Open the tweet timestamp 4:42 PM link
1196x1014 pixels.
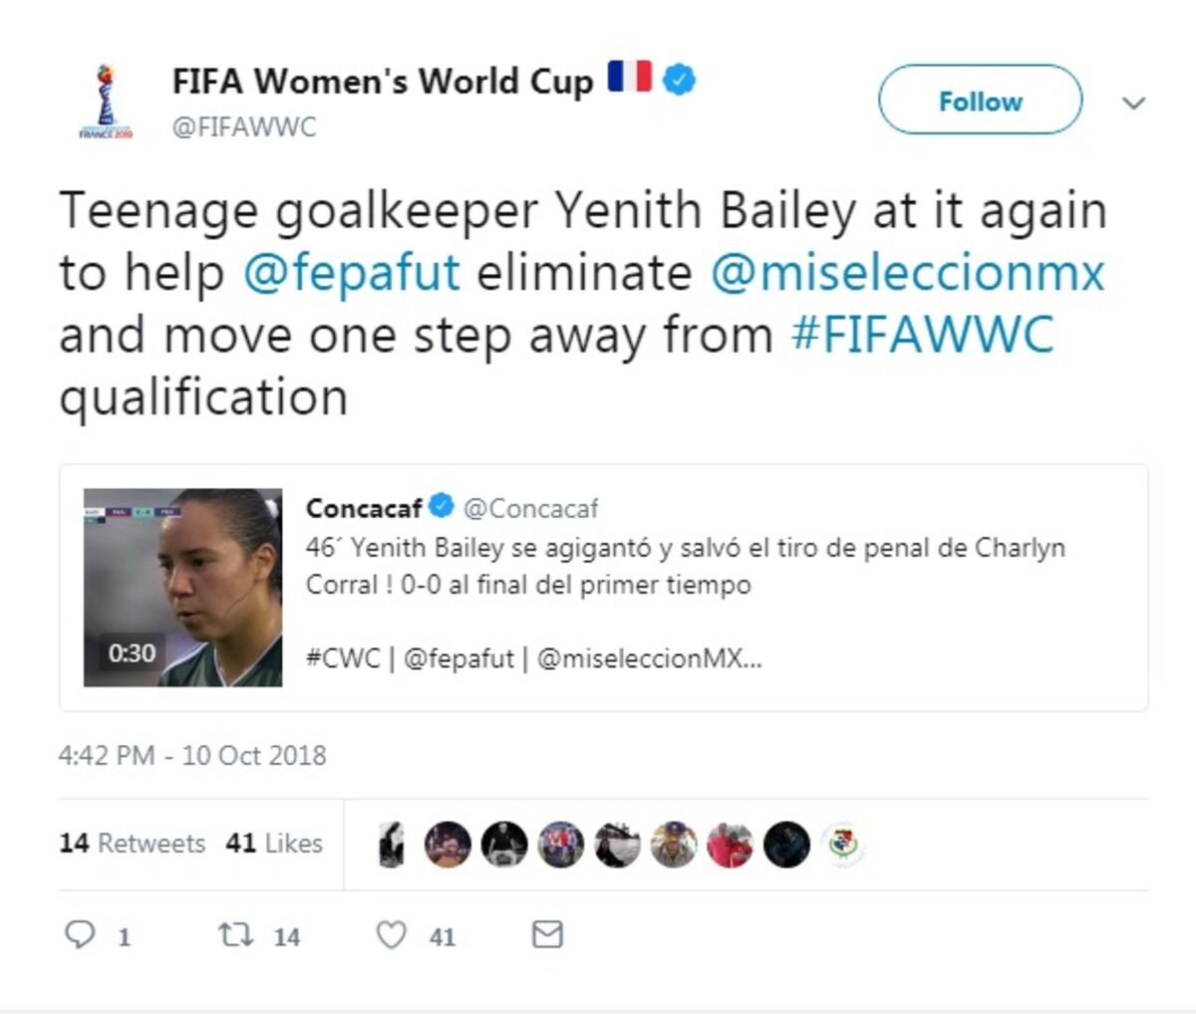192,755
